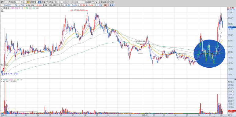236x117 pixels.
Task: Click the blue 24,400 current price tag on axis
Action: click(x=231, y=27)
